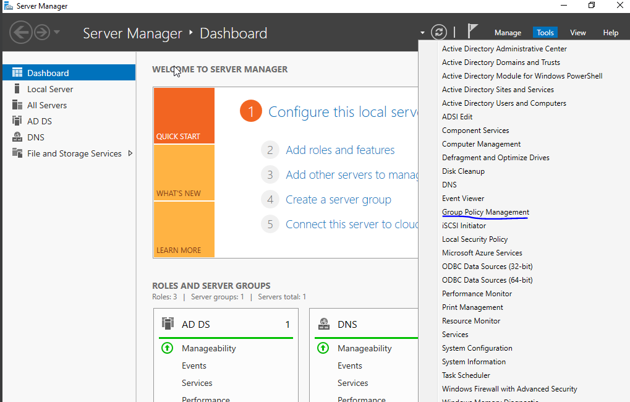
Task: Open Services in the AD DS tile
Action: pyautogui.click(x=197, y=383)
